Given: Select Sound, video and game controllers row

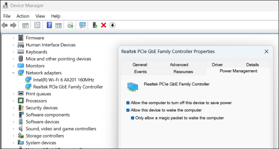Looking at the screenshot, I should click(x=61, y=128).
